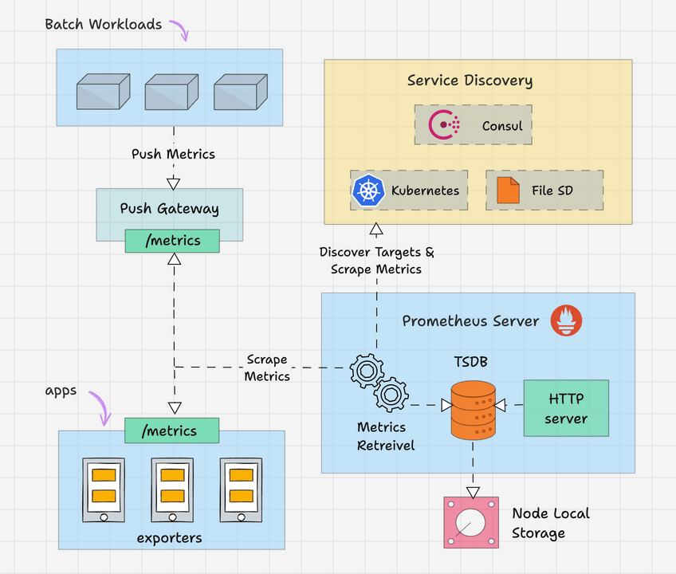Select the Discover Targets & Scrape Metrics label

click(376, 261)
